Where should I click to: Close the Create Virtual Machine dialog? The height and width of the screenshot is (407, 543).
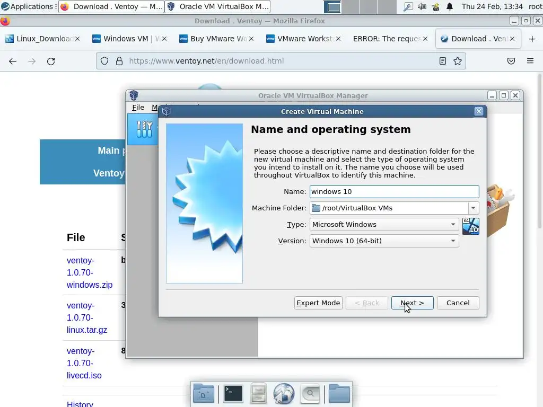coord(479,111)
